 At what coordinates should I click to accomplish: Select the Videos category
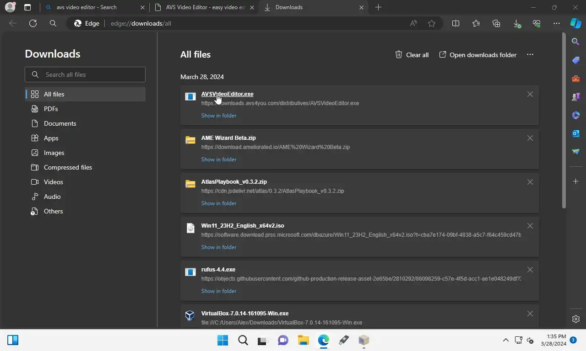pyautogui.click(x=85, y=182)
